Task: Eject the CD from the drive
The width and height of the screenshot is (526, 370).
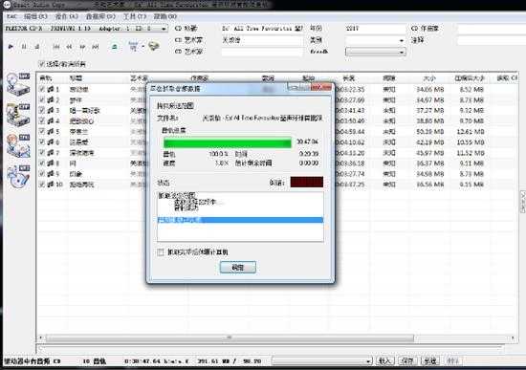Action: click(x=114, y=47)
